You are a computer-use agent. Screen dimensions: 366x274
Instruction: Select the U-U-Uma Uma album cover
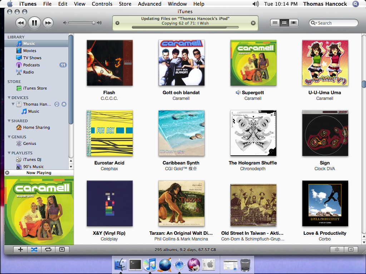[x=325, y=63]
